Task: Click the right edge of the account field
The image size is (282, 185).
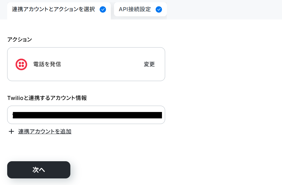Action: pos(163,115)
